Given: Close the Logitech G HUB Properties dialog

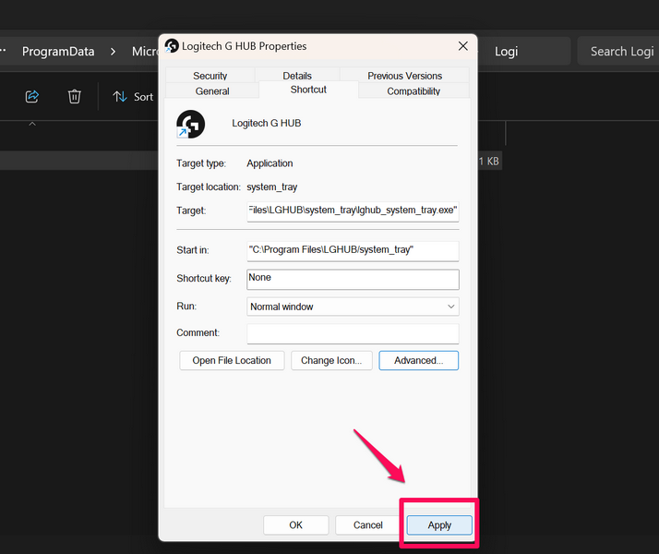Looking at the screenshot, I should [462, 46].
